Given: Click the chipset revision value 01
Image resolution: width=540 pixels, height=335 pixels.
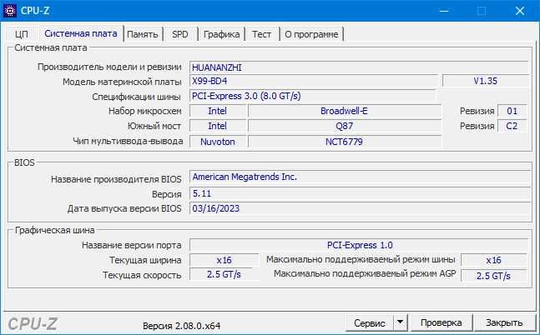Looking at the screenshot, I should [x=512, y=111].
